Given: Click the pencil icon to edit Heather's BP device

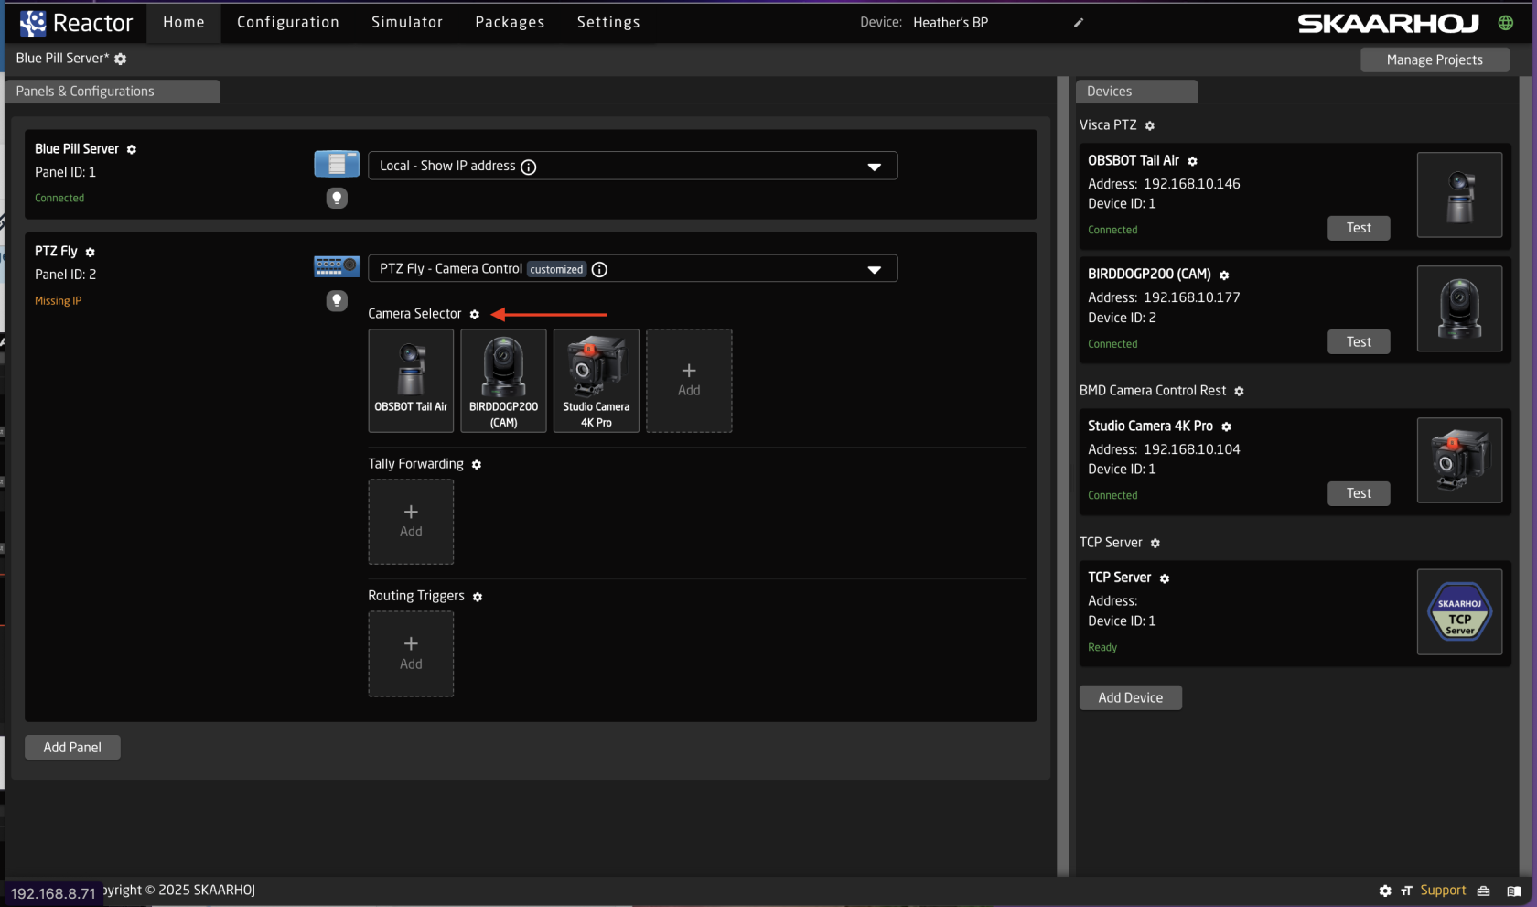Looking at the screenshot, I should [x=1078, y=23].
